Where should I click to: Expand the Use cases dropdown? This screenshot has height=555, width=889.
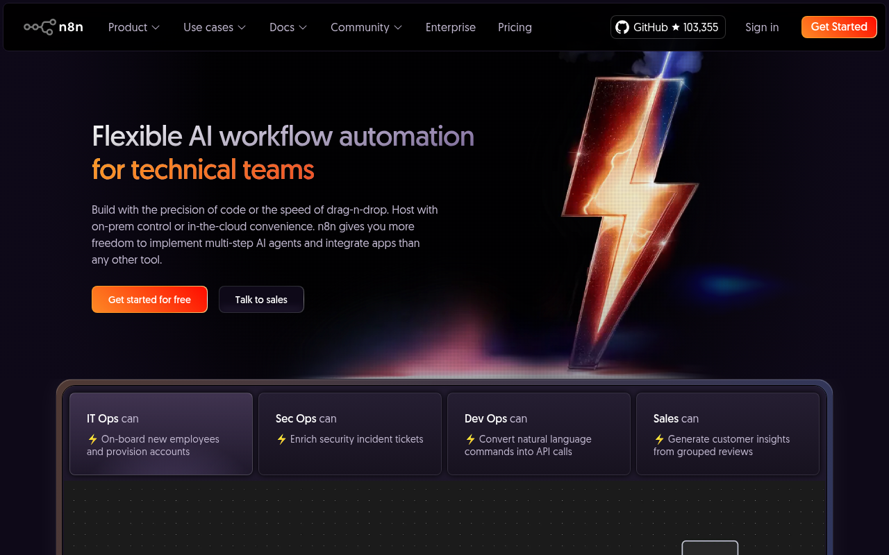(x=214, y=27)
